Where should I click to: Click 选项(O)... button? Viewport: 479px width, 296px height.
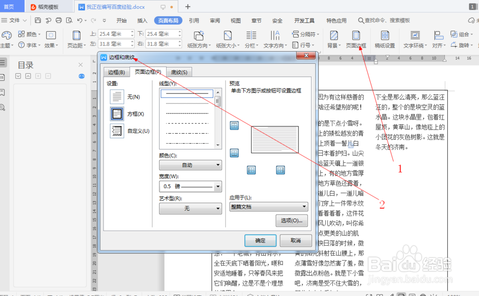(291, 220)
